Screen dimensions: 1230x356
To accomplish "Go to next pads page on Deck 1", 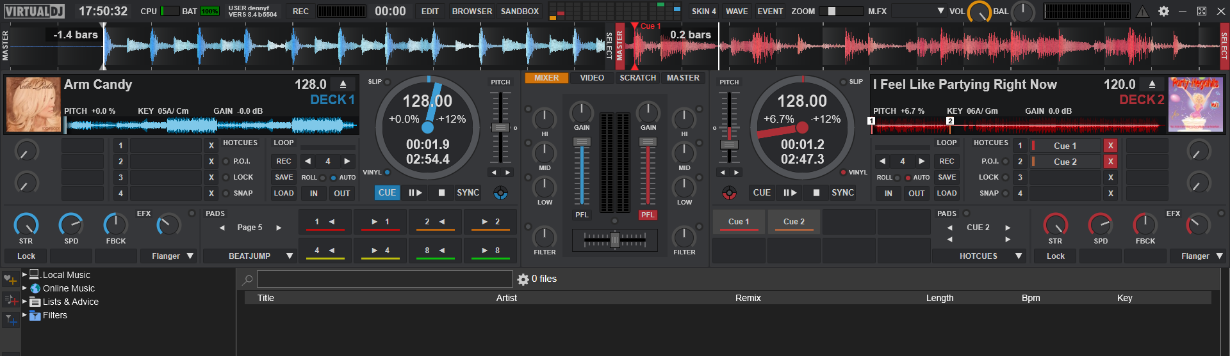I will point(279,228).
